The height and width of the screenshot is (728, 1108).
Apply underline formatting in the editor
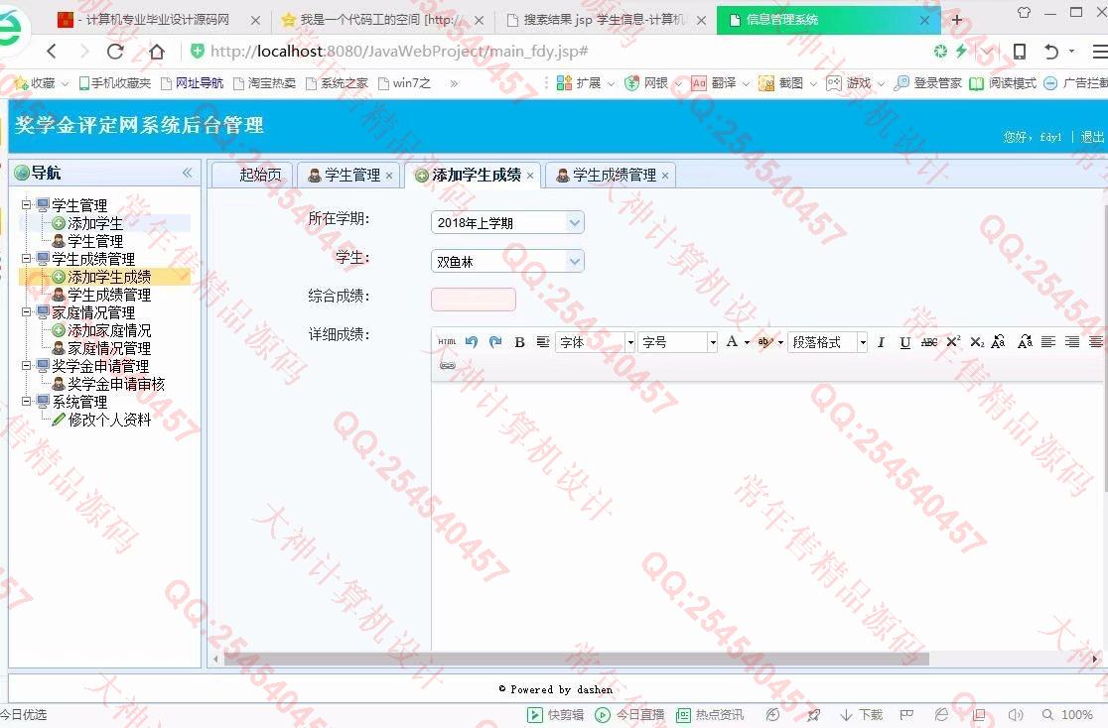pyautogui.click(x=904, y=342)
